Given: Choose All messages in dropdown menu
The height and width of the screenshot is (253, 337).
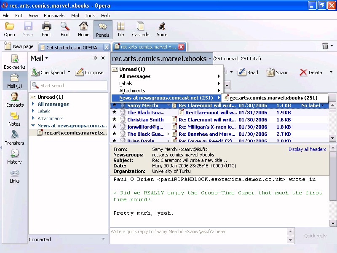Looking at the screenshot, I should point(135,76).
